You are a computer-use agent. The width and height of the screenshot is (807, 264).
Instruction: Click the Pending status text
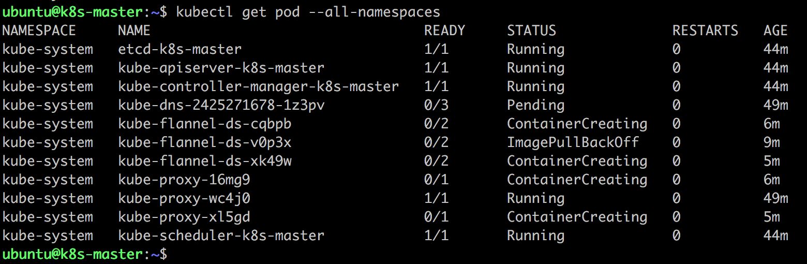point(535,105)
